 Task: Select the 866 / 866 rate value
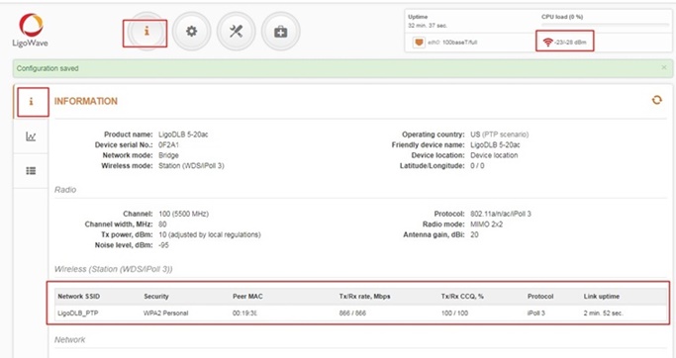pyautogui.click(x=352, y=313)
